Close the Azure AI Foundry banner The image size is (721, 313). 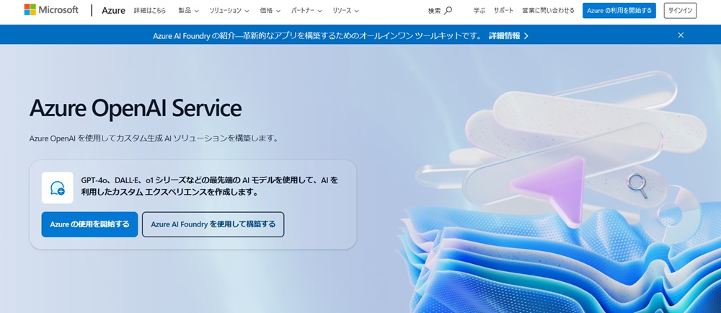click(x=681, y=35)
